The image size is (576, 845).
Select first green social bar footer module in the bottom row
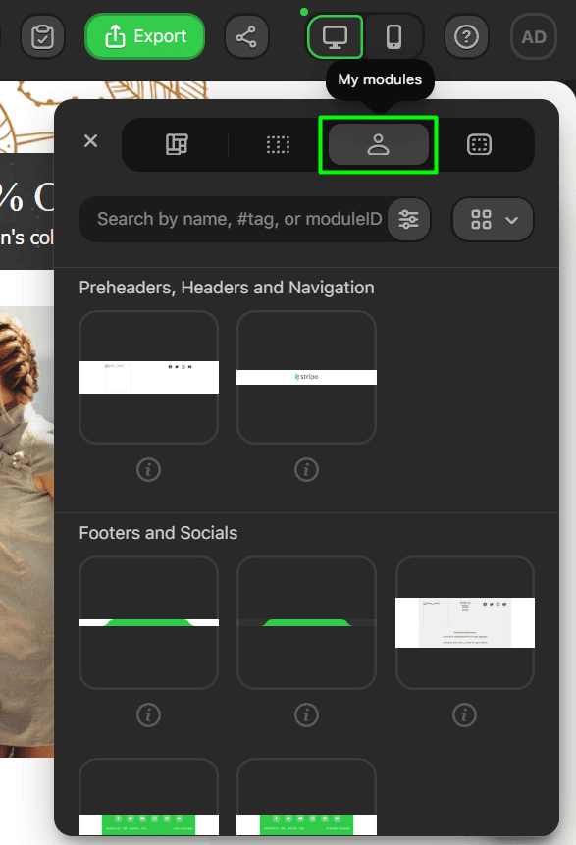coord(149,797)
